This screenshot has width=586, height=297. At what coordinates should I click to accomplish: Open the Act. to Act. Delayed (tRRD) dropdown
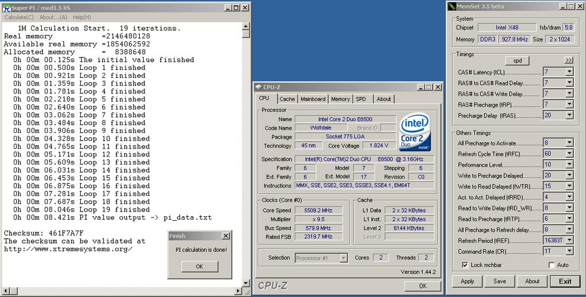coord(569,197)
